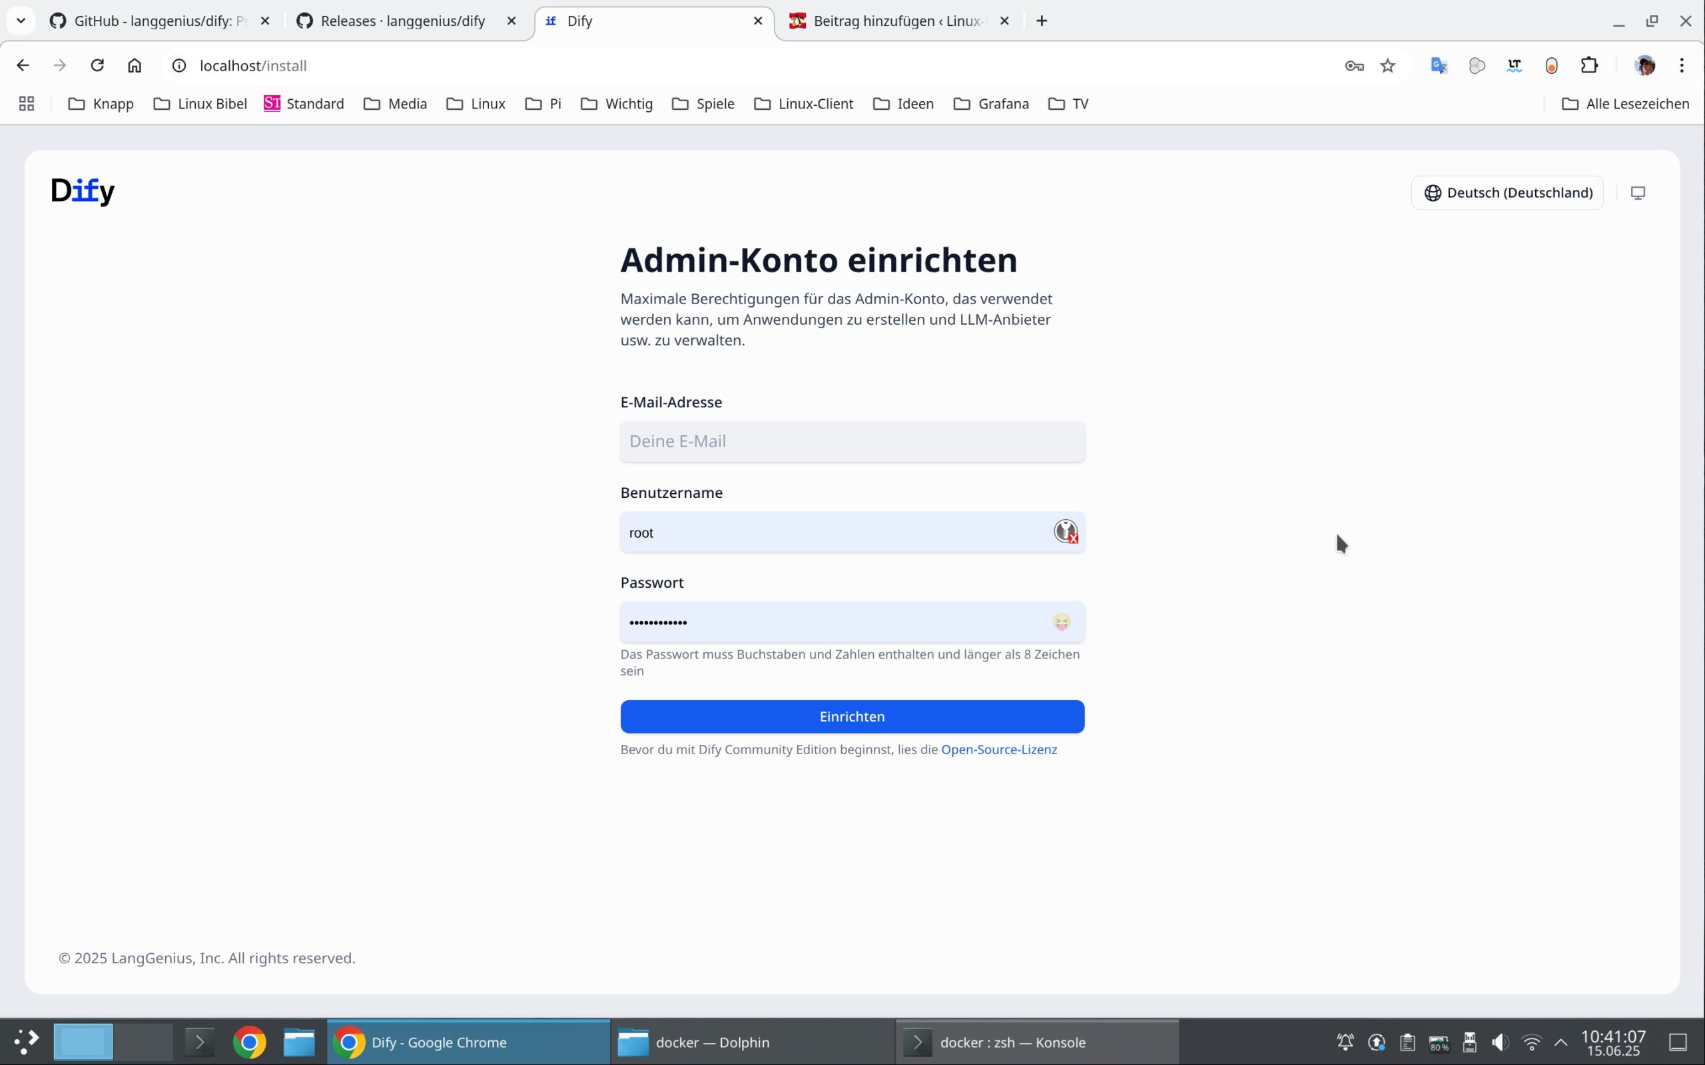1705x1065 pixels.
Task: Switch to the docker — Dolphin window
Action: click(753, 1042)
